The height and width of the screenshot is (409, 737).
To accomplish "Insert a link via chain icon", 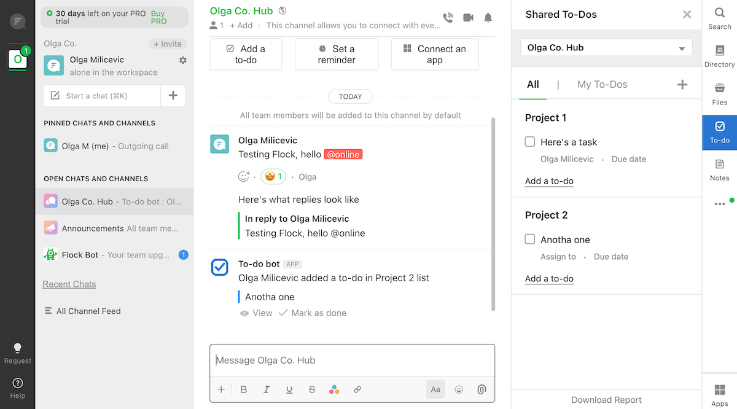I will [357, 389].
